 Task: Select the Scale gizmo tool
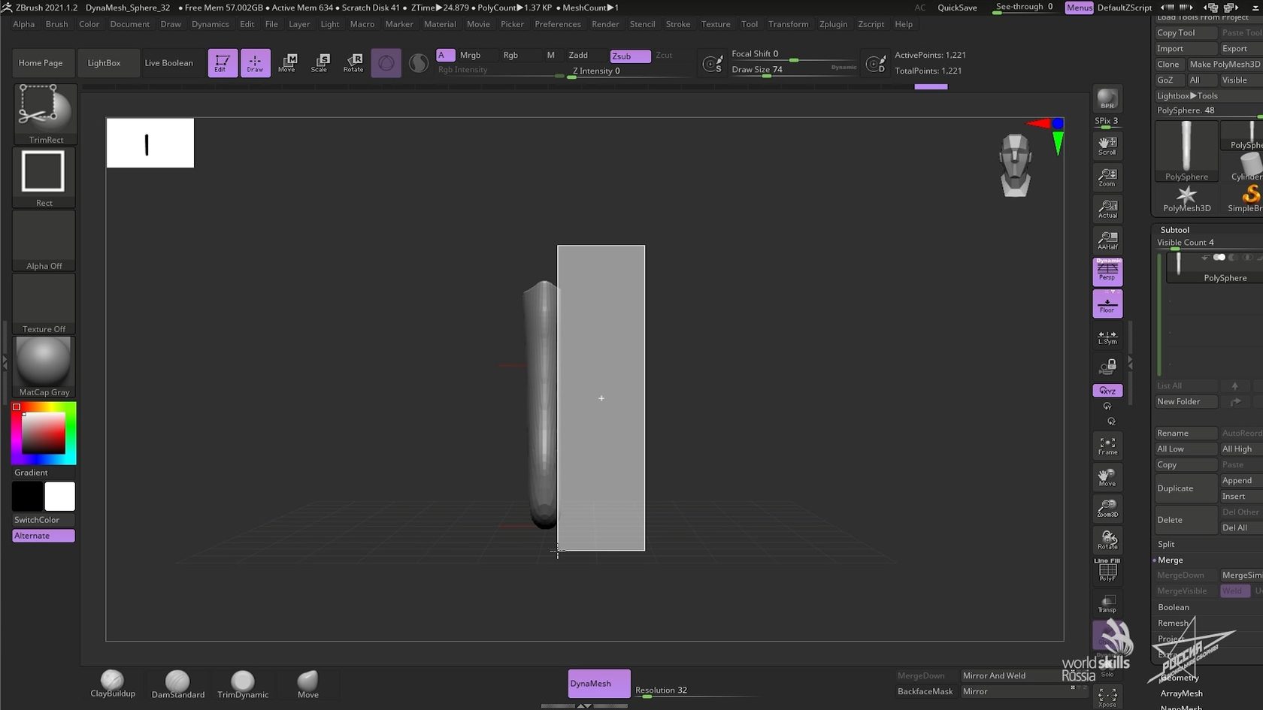point(320,63)
